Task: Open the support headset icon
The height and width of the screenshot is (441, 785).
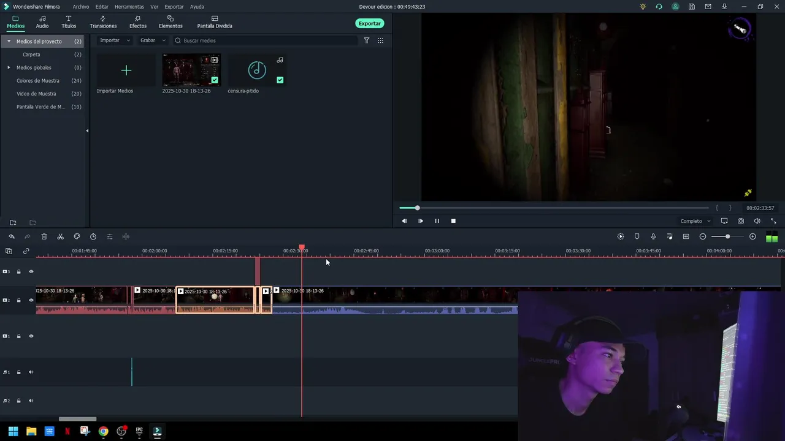Action: click(x=659, y=7)
